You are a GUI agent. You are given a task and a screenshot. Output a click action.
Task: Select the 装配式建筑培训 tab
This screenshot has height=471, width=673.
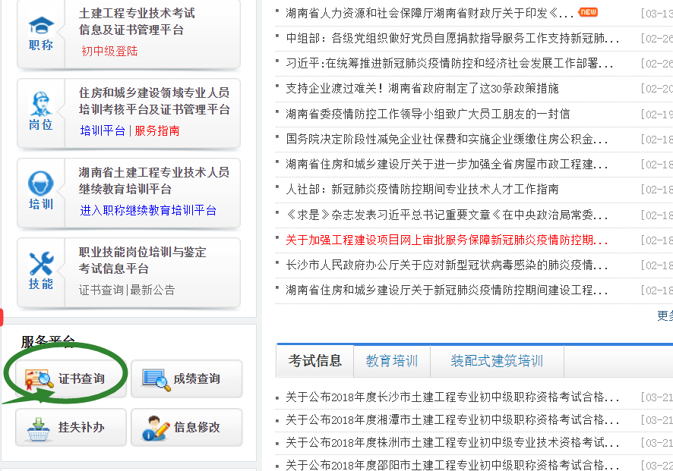point(497,361)
